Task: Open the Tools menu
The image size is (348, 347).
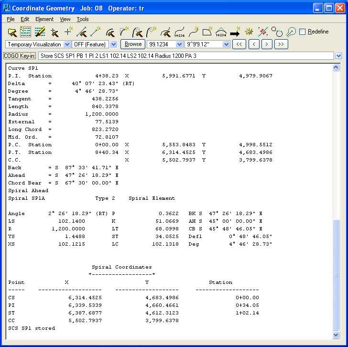Action: (83, 19)
